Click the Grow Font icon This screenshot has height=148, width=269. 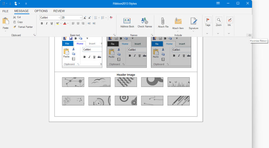(x=85, y=18)
